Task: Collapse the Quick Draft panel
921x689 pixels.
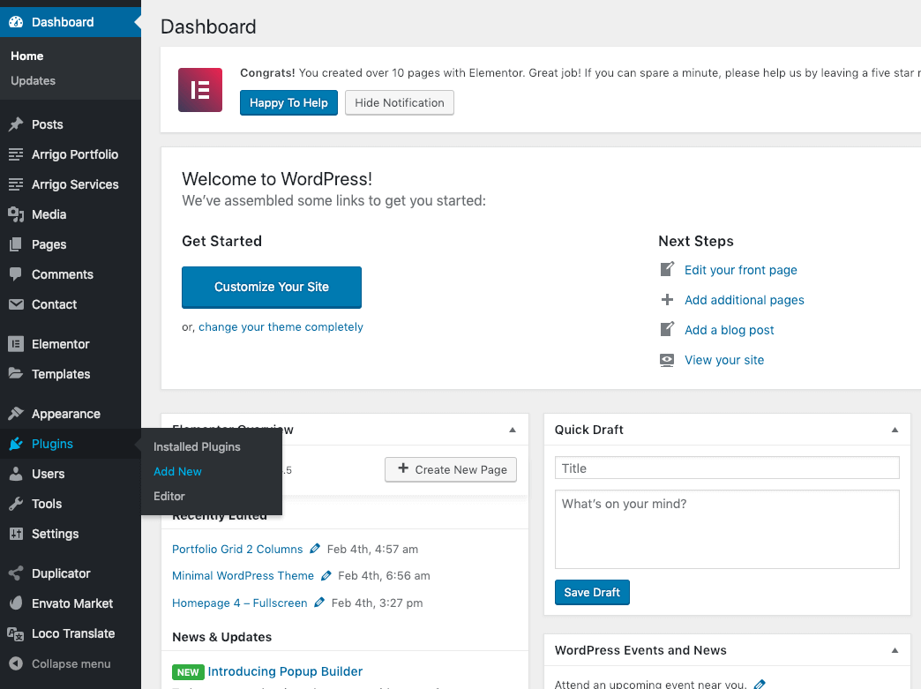Action: click(895, 430)
